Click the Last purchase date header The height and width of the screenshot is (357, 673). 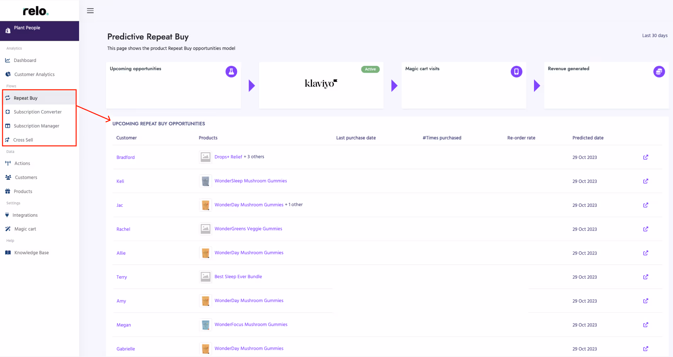tap(356, 138)
